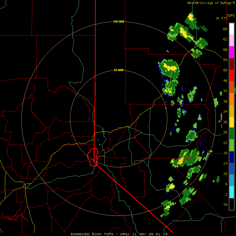Click the legend value "54"
236x236 pixels.
pyautogui.click(x=225, y=60)
